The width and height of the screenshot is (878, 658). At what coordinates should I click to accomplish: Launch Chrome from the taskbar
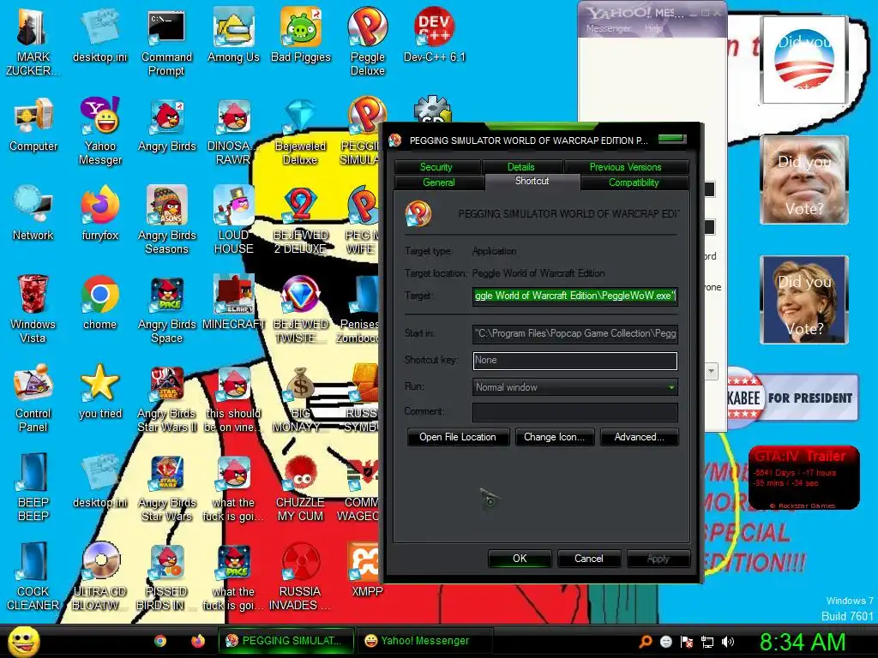160,641
